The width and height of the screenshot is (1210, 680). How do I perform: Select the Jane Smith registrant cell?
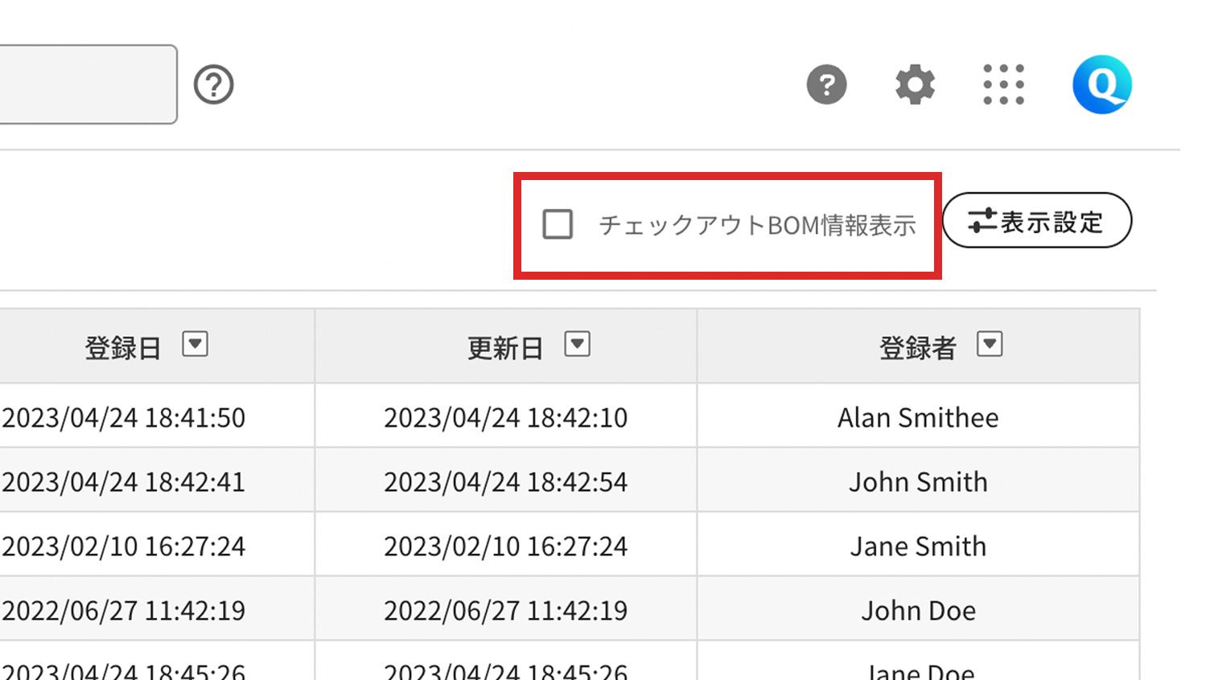pos(917,546)
